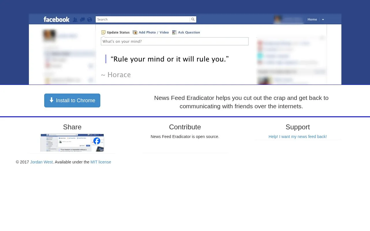Image resolution: width=370 pixels, height=231 pixels.
Task: Open the 'Help! I want my news feed back!' link
Action: pos(298,137)
